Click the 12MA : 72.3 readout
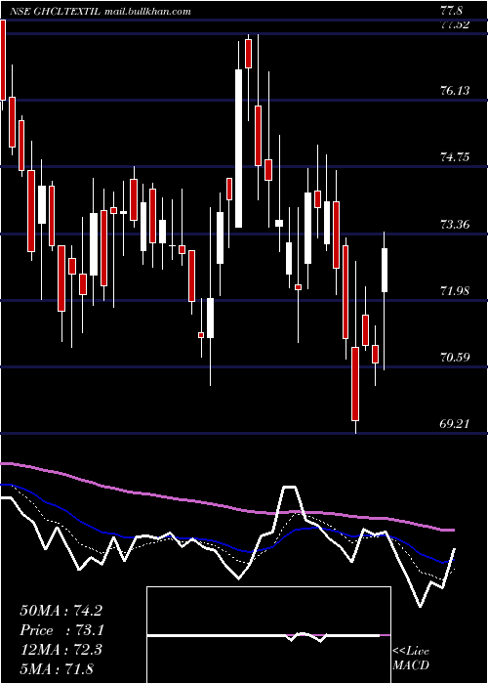 pyautogui.click(x=61, y=649)
